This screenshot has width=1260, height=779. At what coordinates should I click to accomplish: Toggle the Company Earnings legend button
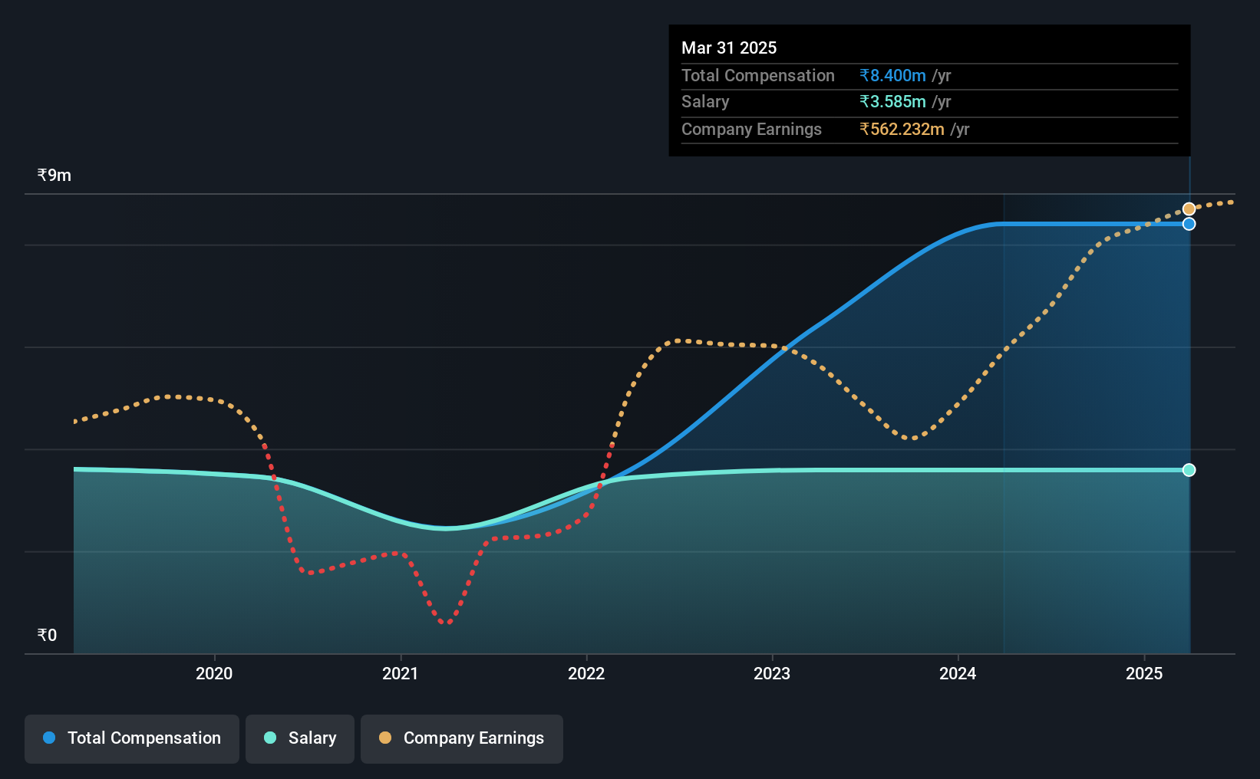(x=461, y=738)
